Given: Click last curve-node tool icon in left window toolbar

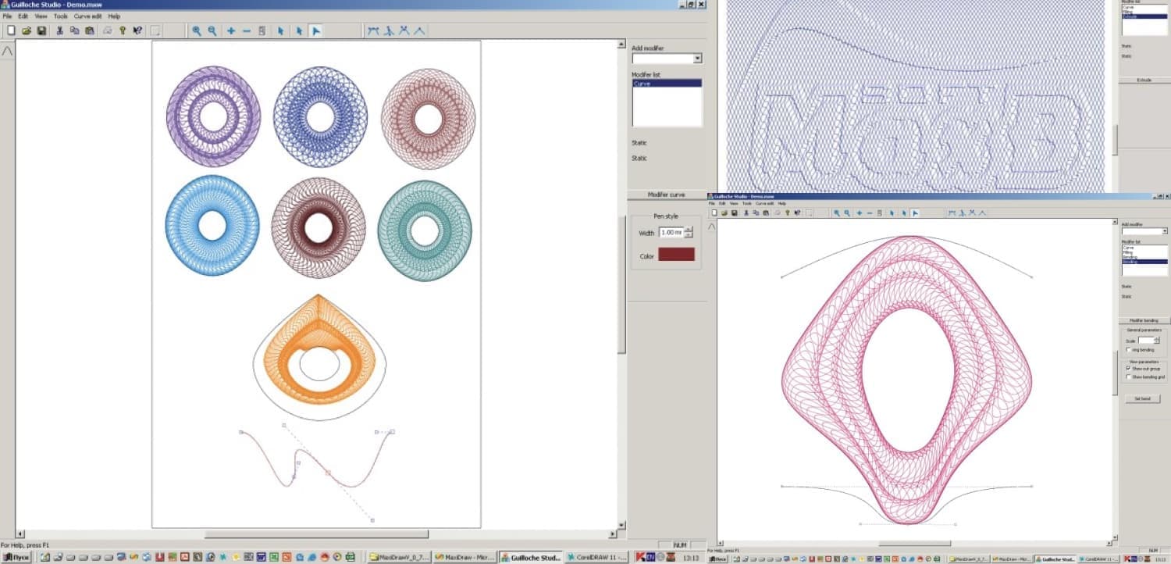Looking at the screenshot, I should click(419, 30).
